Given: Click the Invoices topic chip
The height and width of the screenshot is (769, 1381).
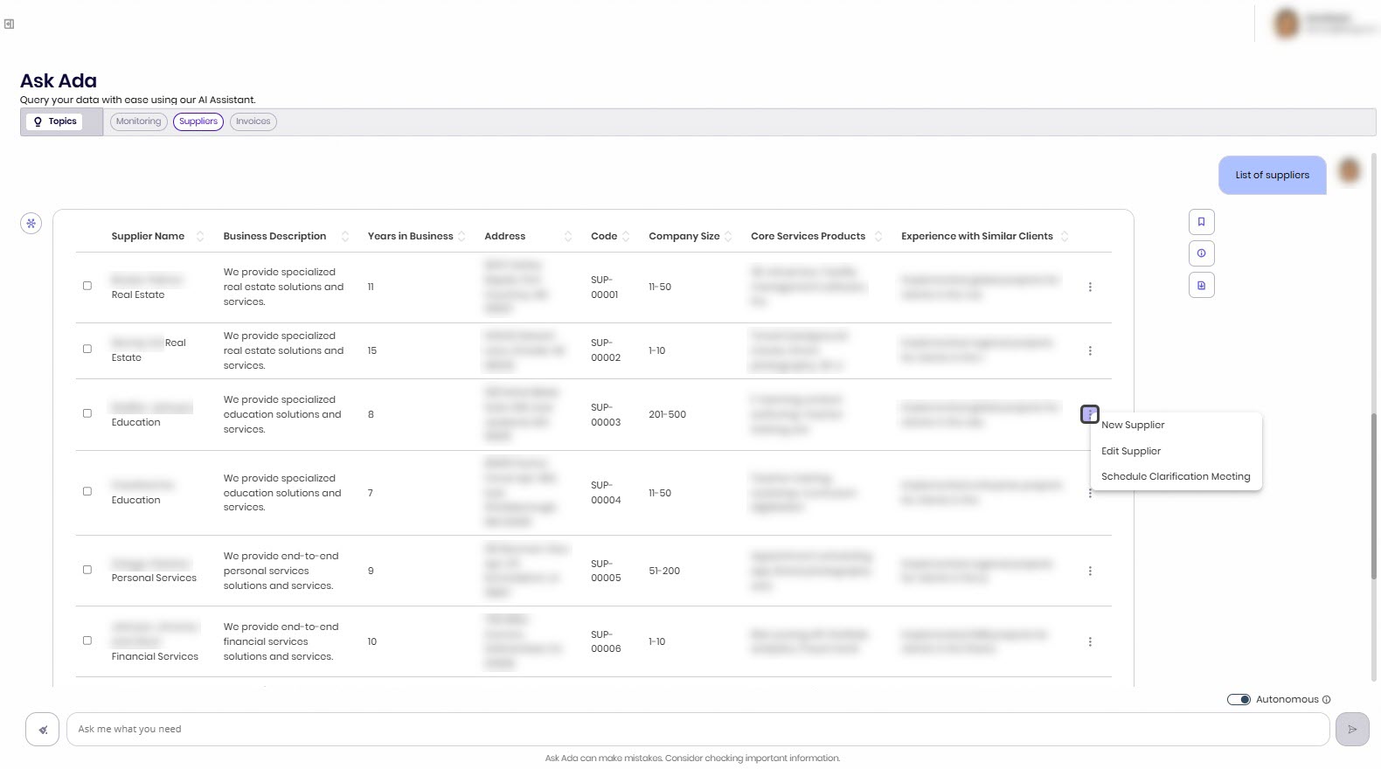Looking at the screenshot, I should 253,122.
